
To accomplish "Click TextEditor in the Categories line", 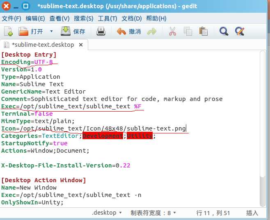I will (60, 136).
